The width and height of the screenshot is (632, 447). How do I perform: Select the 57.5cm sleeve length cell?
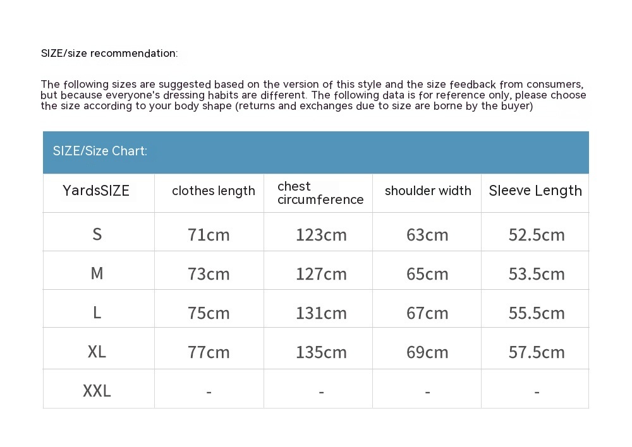pos(537,352)
